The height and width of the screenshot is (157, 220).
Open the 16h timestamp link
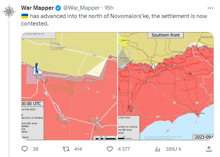coord(109,8)
